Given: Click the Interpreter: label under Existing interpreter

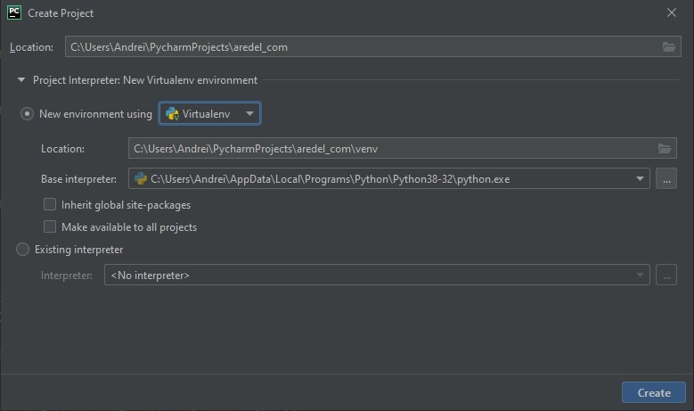Looking at the screenshot, I should (x=67, y=275).
